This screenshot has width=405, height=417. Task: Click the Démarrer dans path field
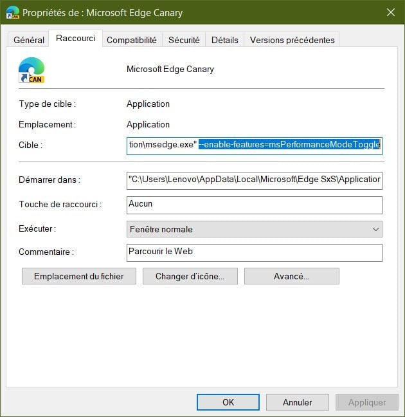(255, 181)
